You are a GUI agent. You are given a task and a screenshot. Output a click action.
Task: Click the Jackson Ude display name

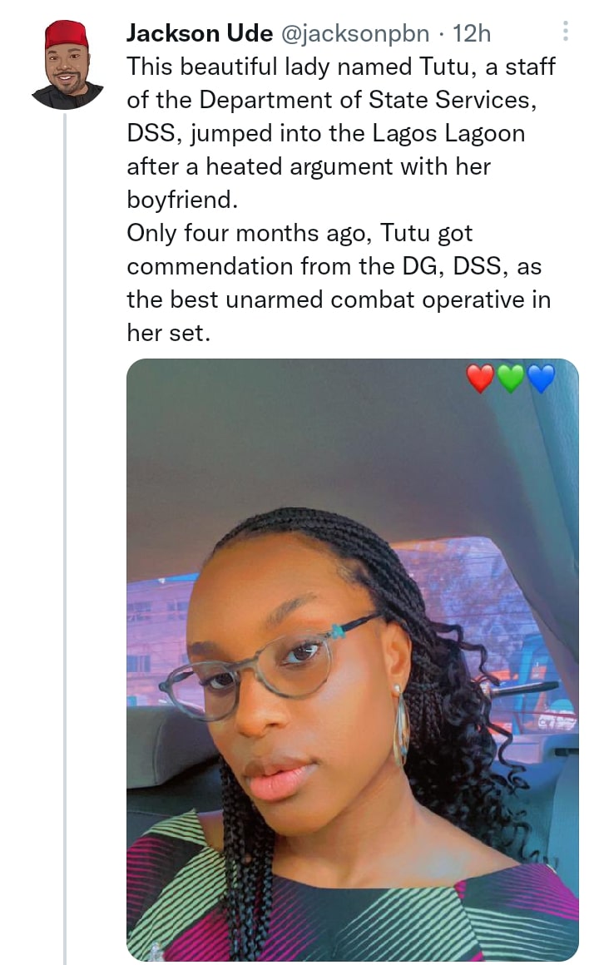pos(200,33)
